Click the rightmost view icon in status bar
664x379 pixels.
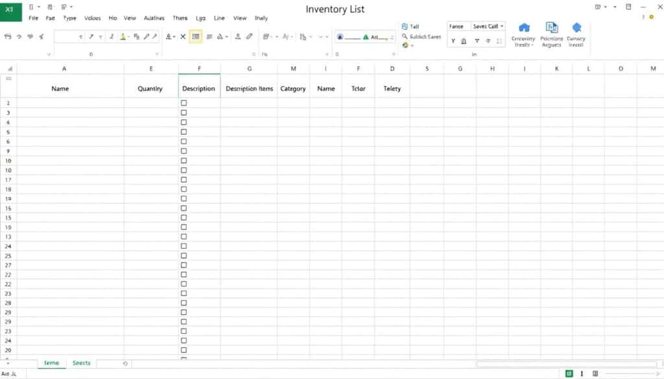tap(595, 374)
